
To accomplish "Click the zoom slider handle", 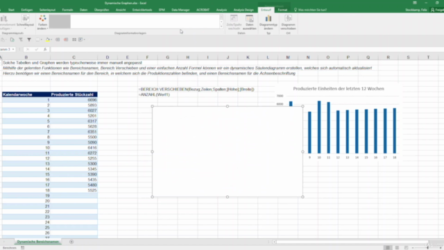I will pyautogui.click(x=427, y=248).
